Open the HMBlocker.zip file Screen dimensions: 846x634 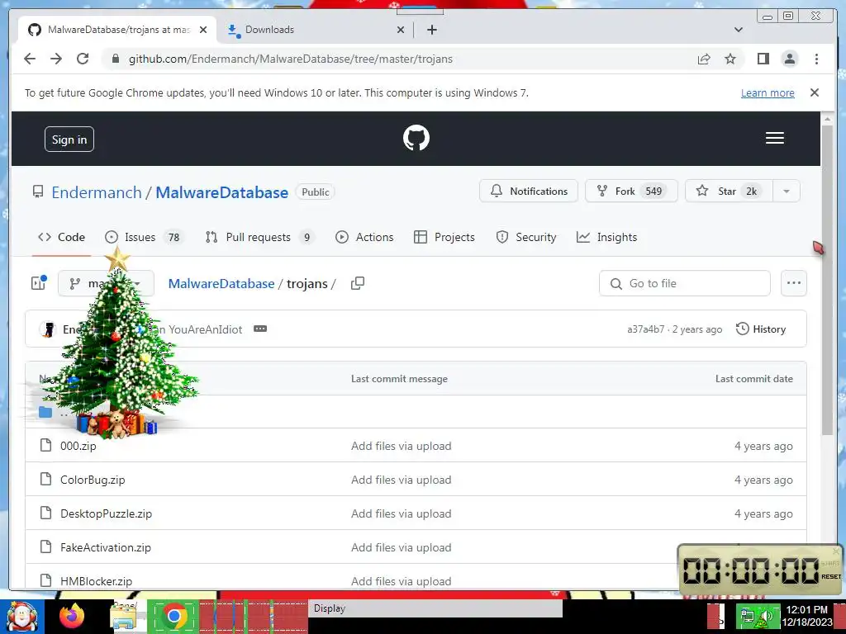point(96,581)
